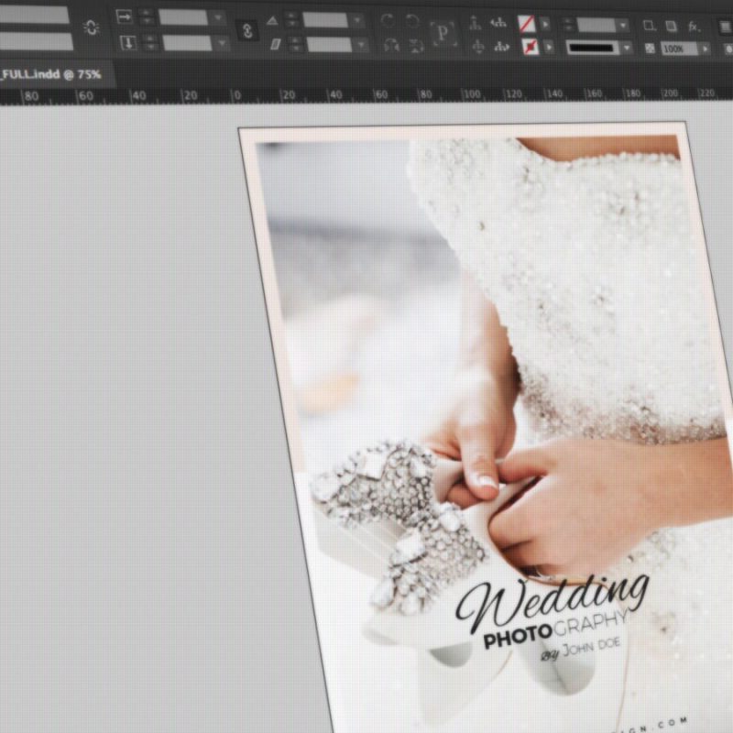Viewport: 733px width, 733px height.
Task: Click the P transform preview indicator
Action: click(442, 33)
